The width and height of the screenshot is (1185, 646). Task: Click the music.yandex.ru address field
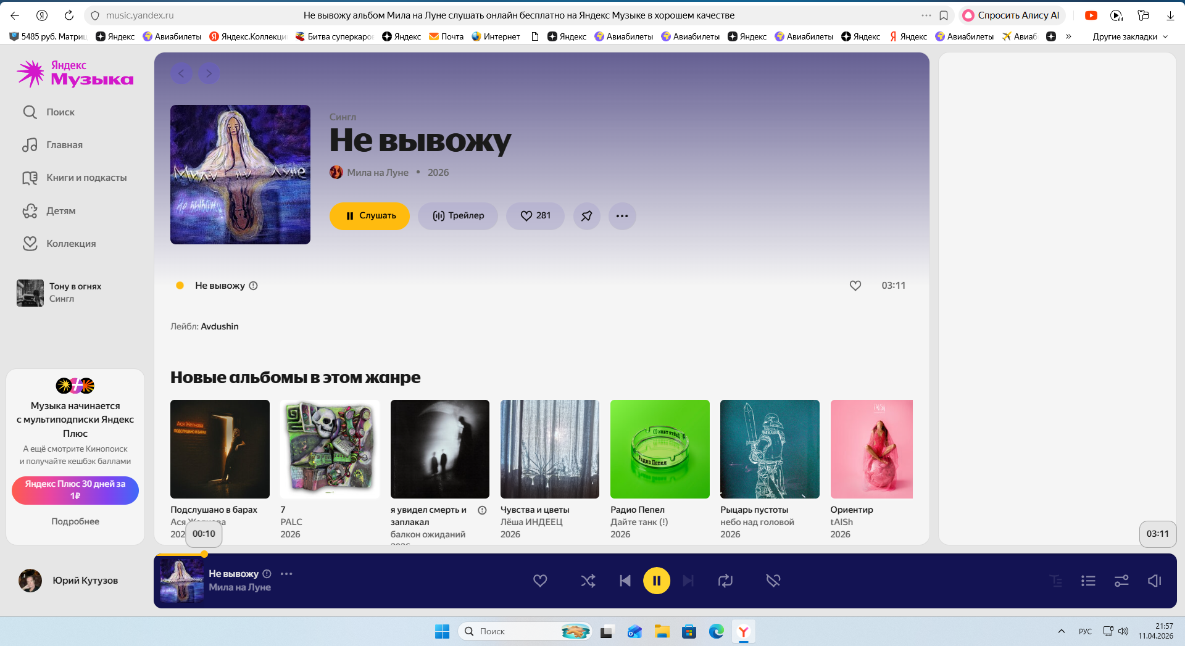139,15
